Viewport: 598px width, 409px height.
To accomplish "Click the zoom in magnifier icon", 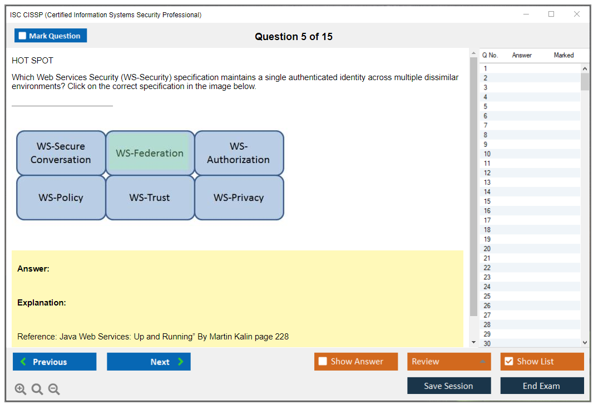I will pos(21,390).
